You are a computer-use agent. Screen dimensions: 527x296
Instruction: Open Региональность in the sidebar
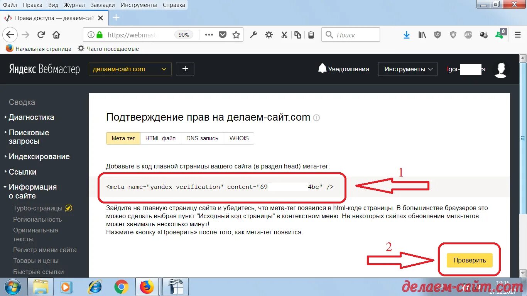(x=37, y=219)
